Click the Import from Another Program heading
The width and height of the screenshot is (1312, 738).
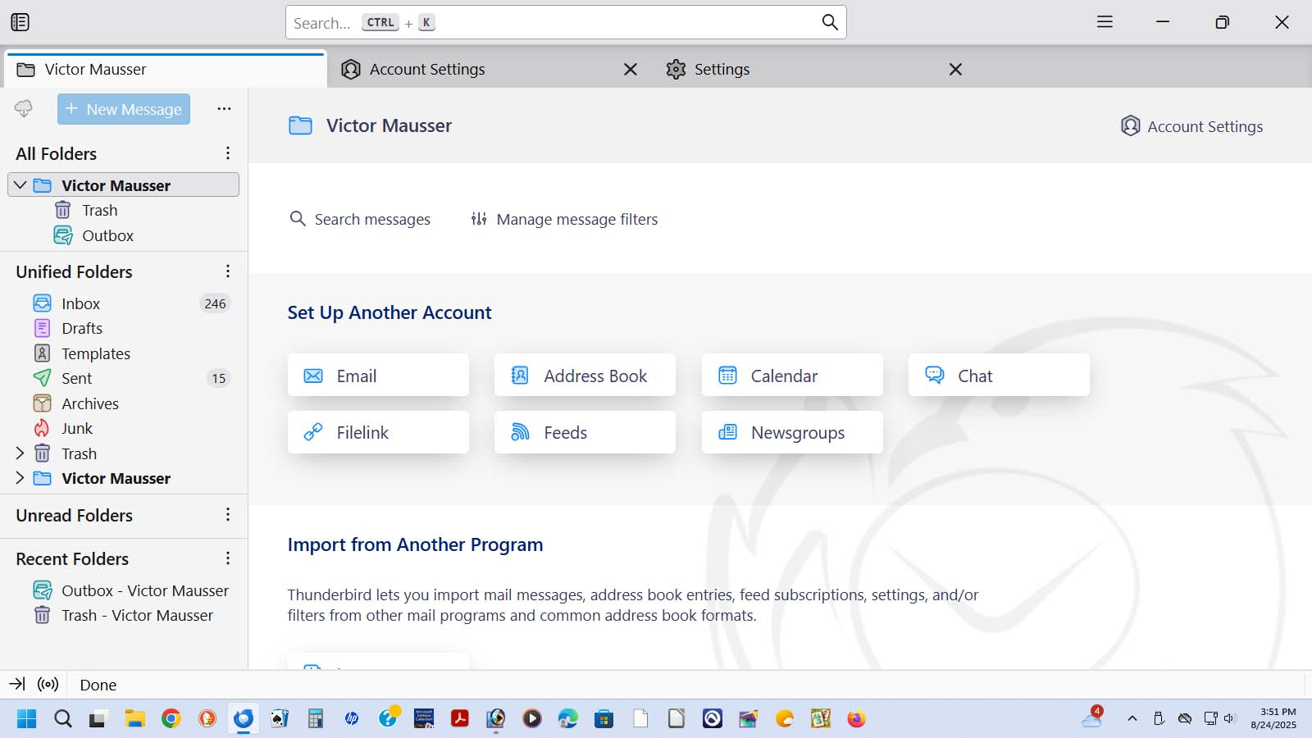[415, 544]
